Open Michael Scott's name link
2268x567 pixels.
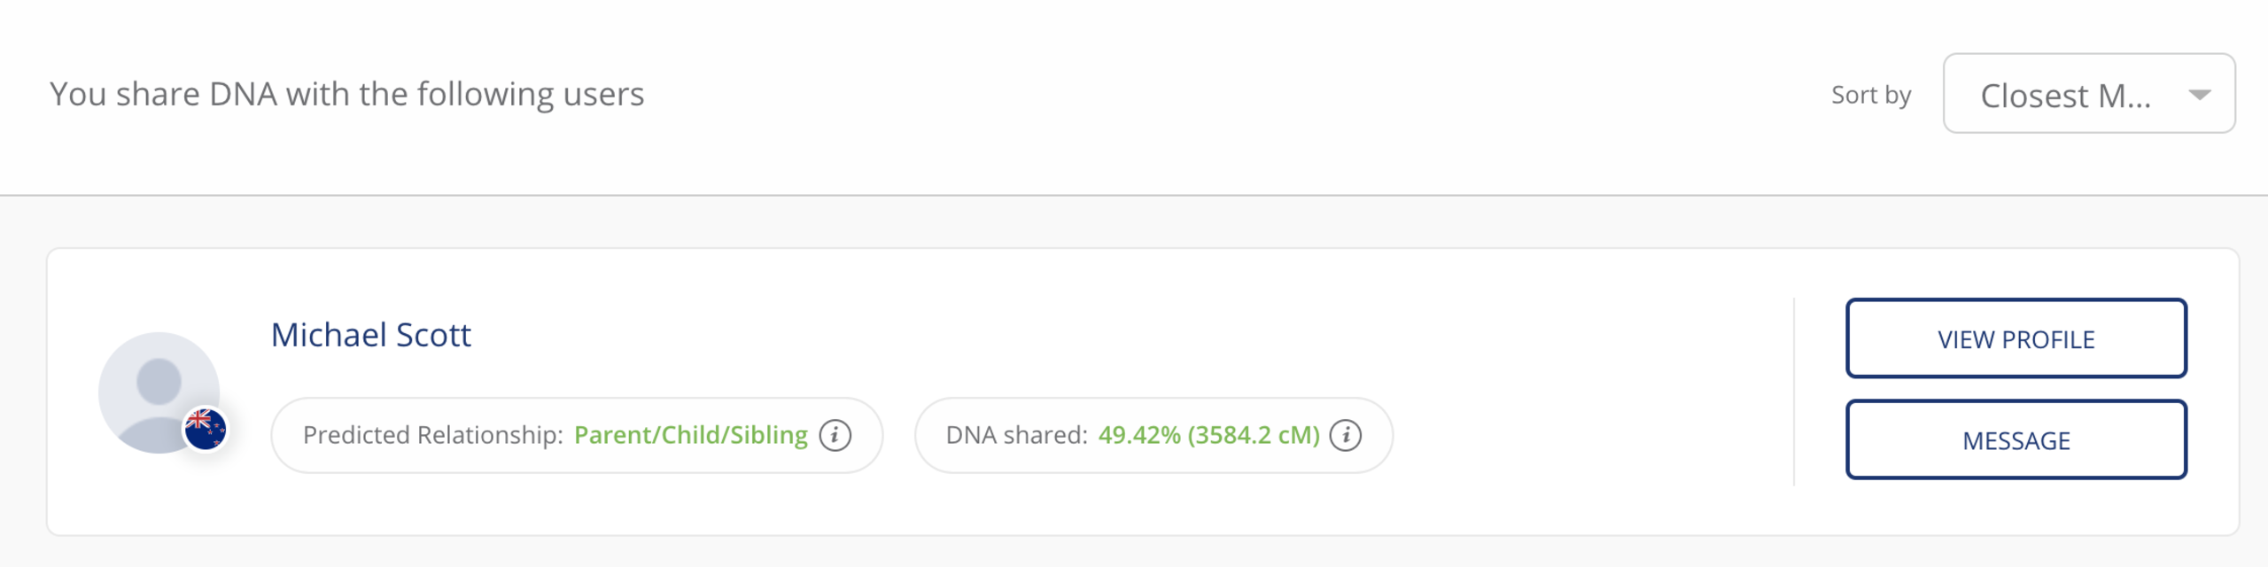(x=370, y=335)
